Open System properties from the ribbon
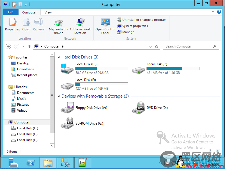The height and width of the screenshot is (169, 225). 132,26
